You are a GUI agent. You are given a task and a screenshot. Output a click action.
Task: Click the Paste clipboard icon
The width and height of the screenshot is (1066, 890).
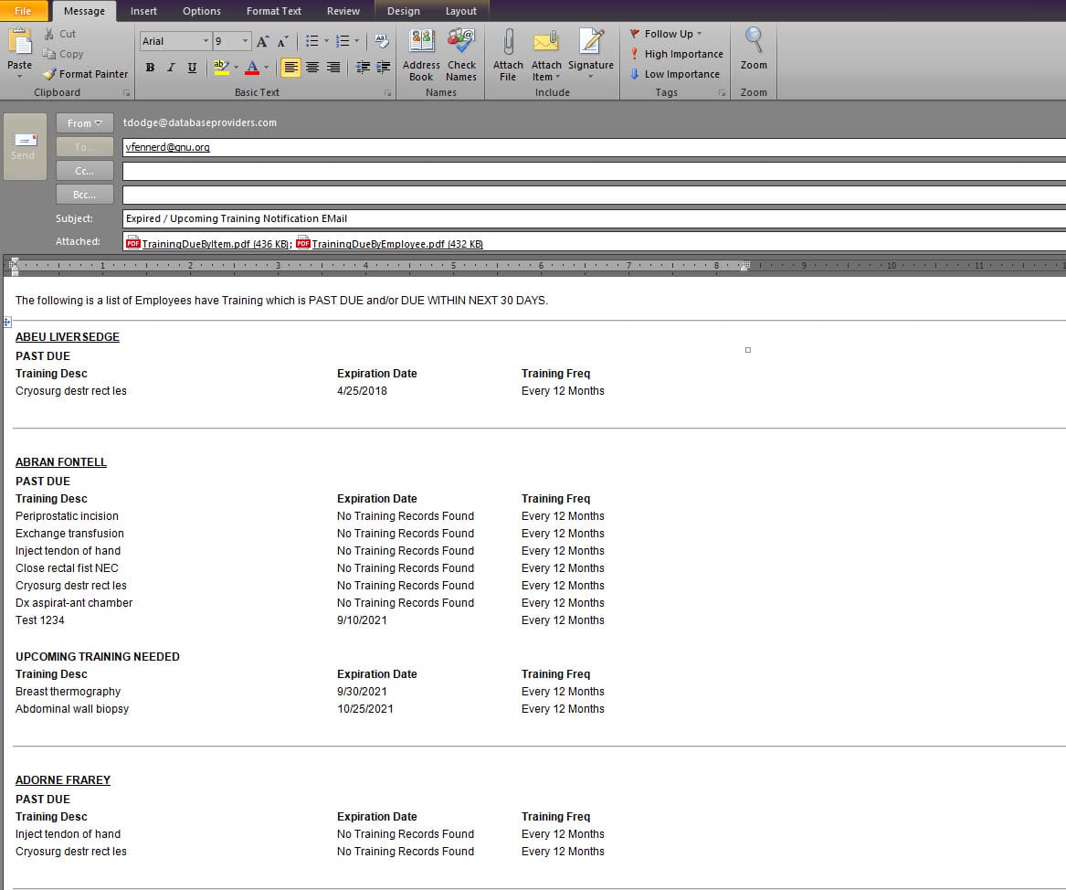20,42
